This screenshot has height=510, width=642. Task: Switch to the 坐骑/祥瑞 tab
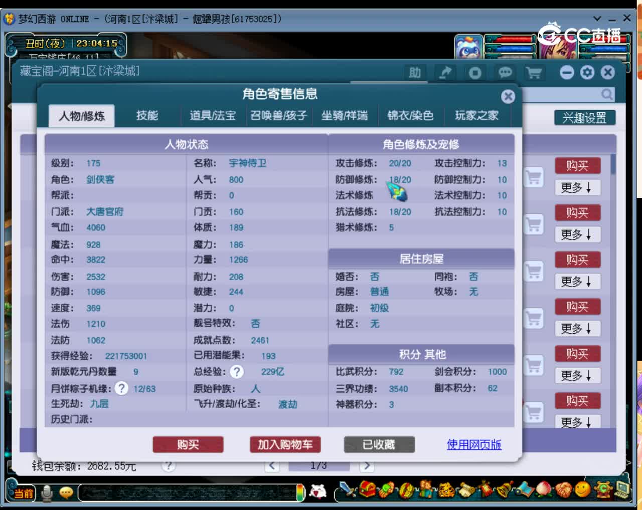pyautogui.click(x=345, y=116)
